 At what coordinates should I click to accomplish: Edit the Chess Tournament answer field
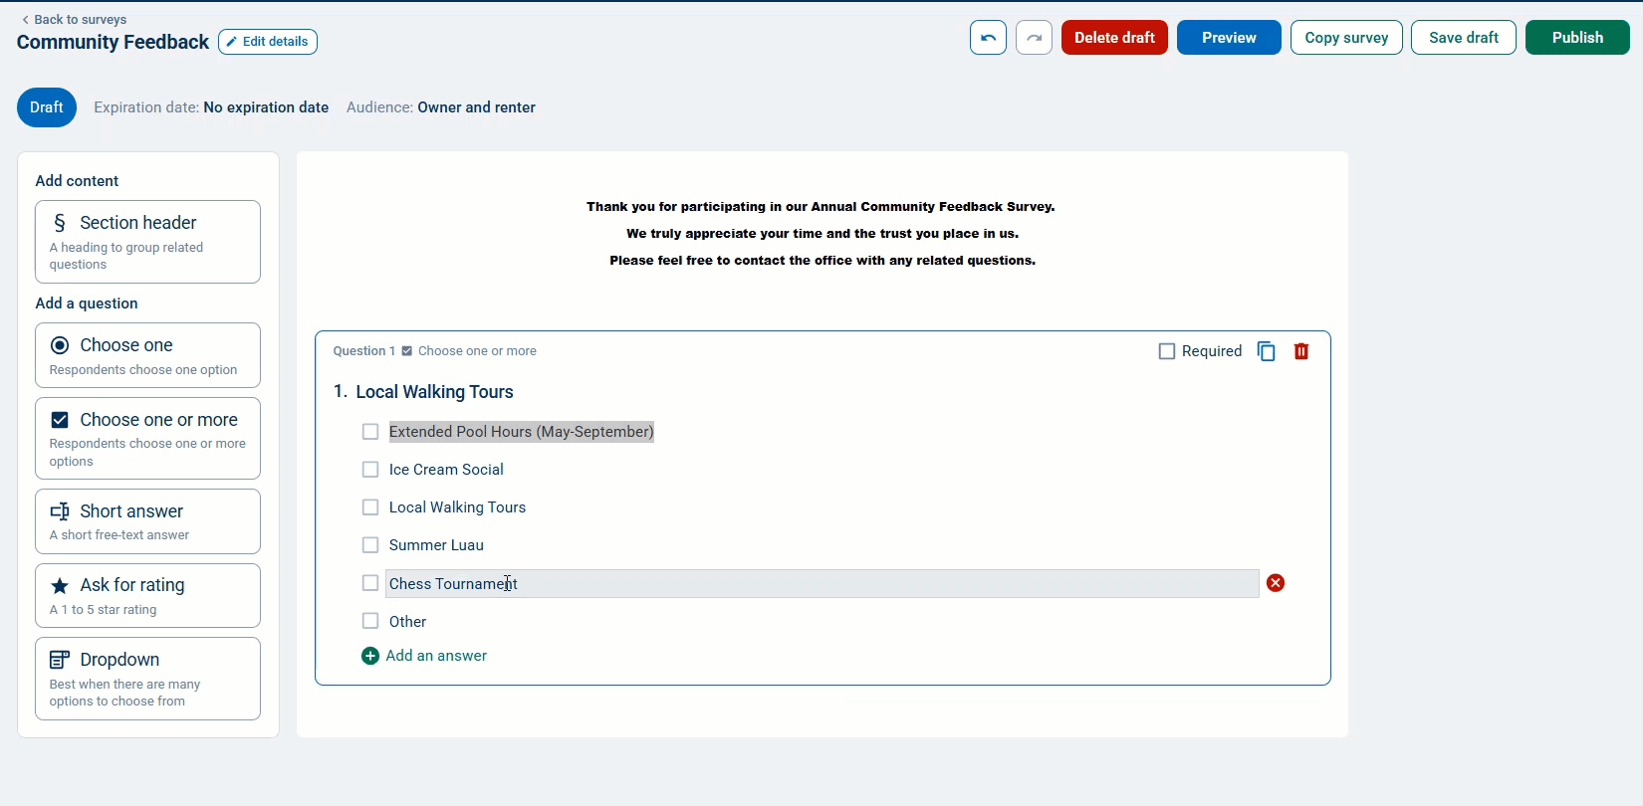pyautogui.click(x=821, y=584)
